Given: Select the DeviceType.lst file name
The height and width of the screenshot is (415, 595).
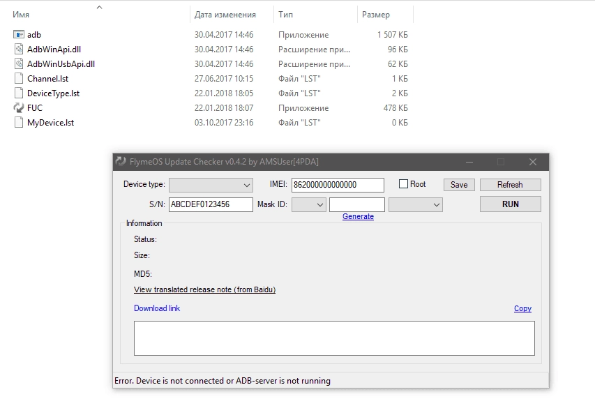Looking at the screenshot, I should click(x=53, y=93).
